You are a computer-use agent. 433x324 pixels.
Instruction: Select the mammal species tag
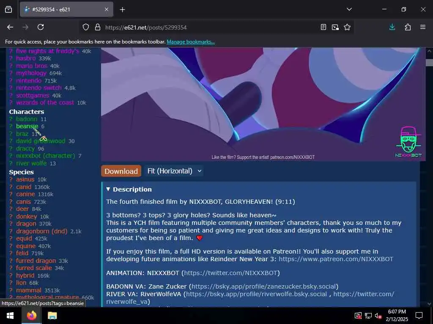[x=29, y=290]
